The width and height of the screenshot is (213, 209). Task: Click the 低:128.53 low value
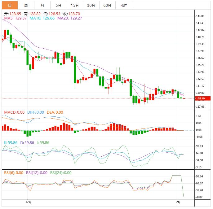pos(52,14)
